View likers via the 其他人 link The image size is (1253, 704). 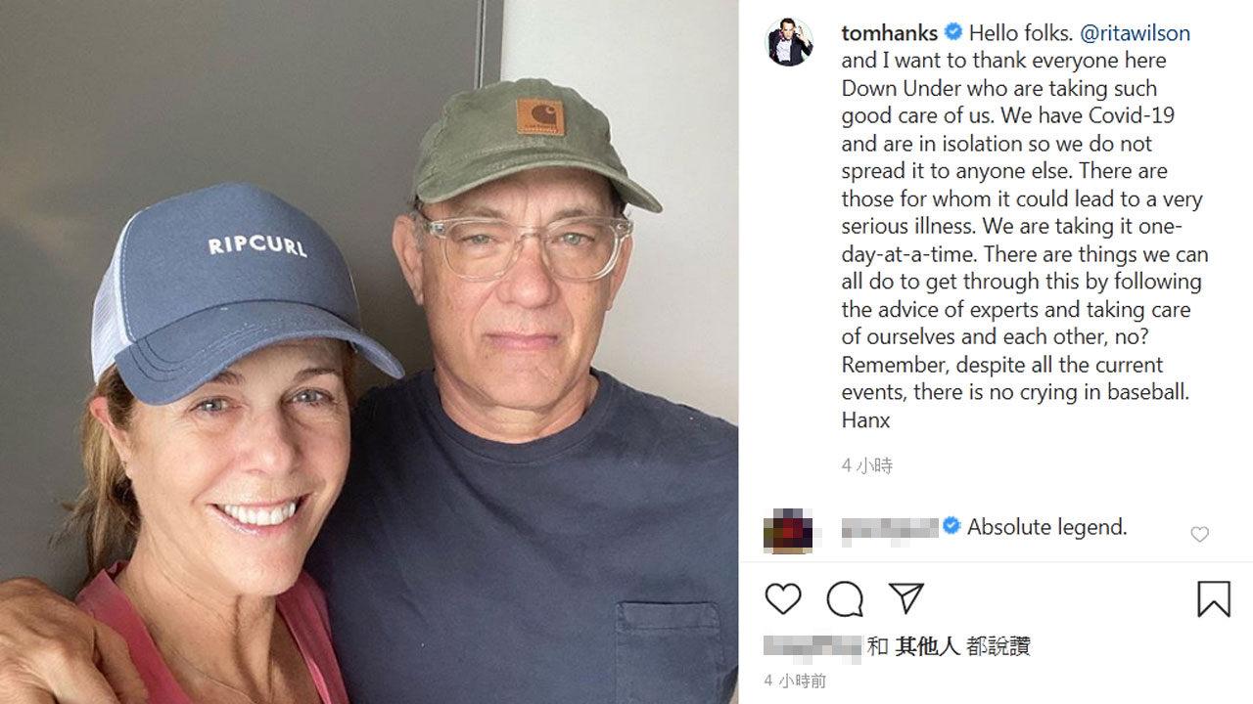(x=927, y=646)
